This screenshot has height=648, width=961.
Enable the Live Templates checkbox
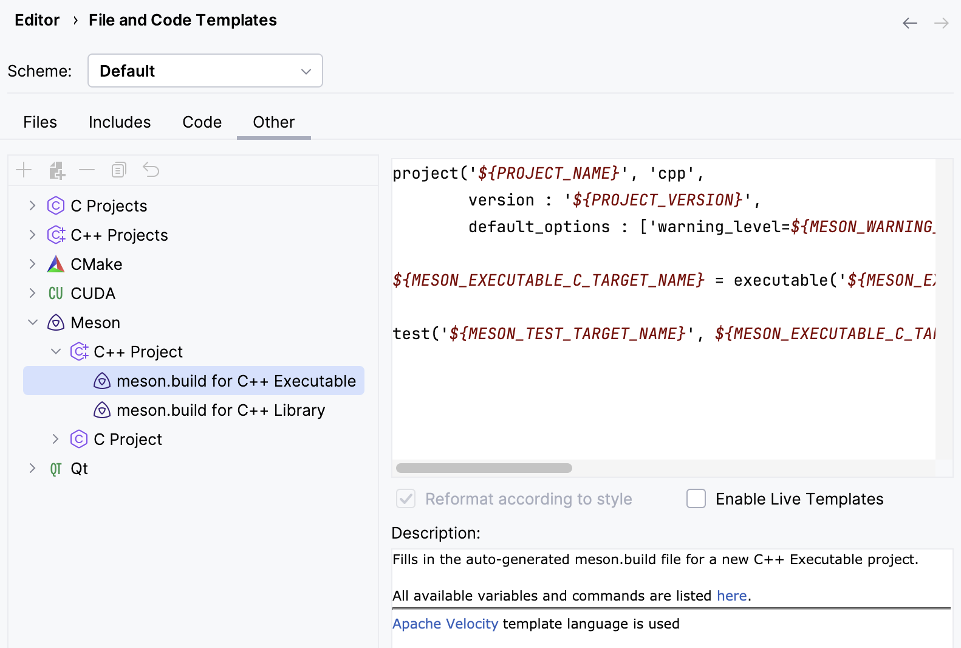[x=696, y=499]
